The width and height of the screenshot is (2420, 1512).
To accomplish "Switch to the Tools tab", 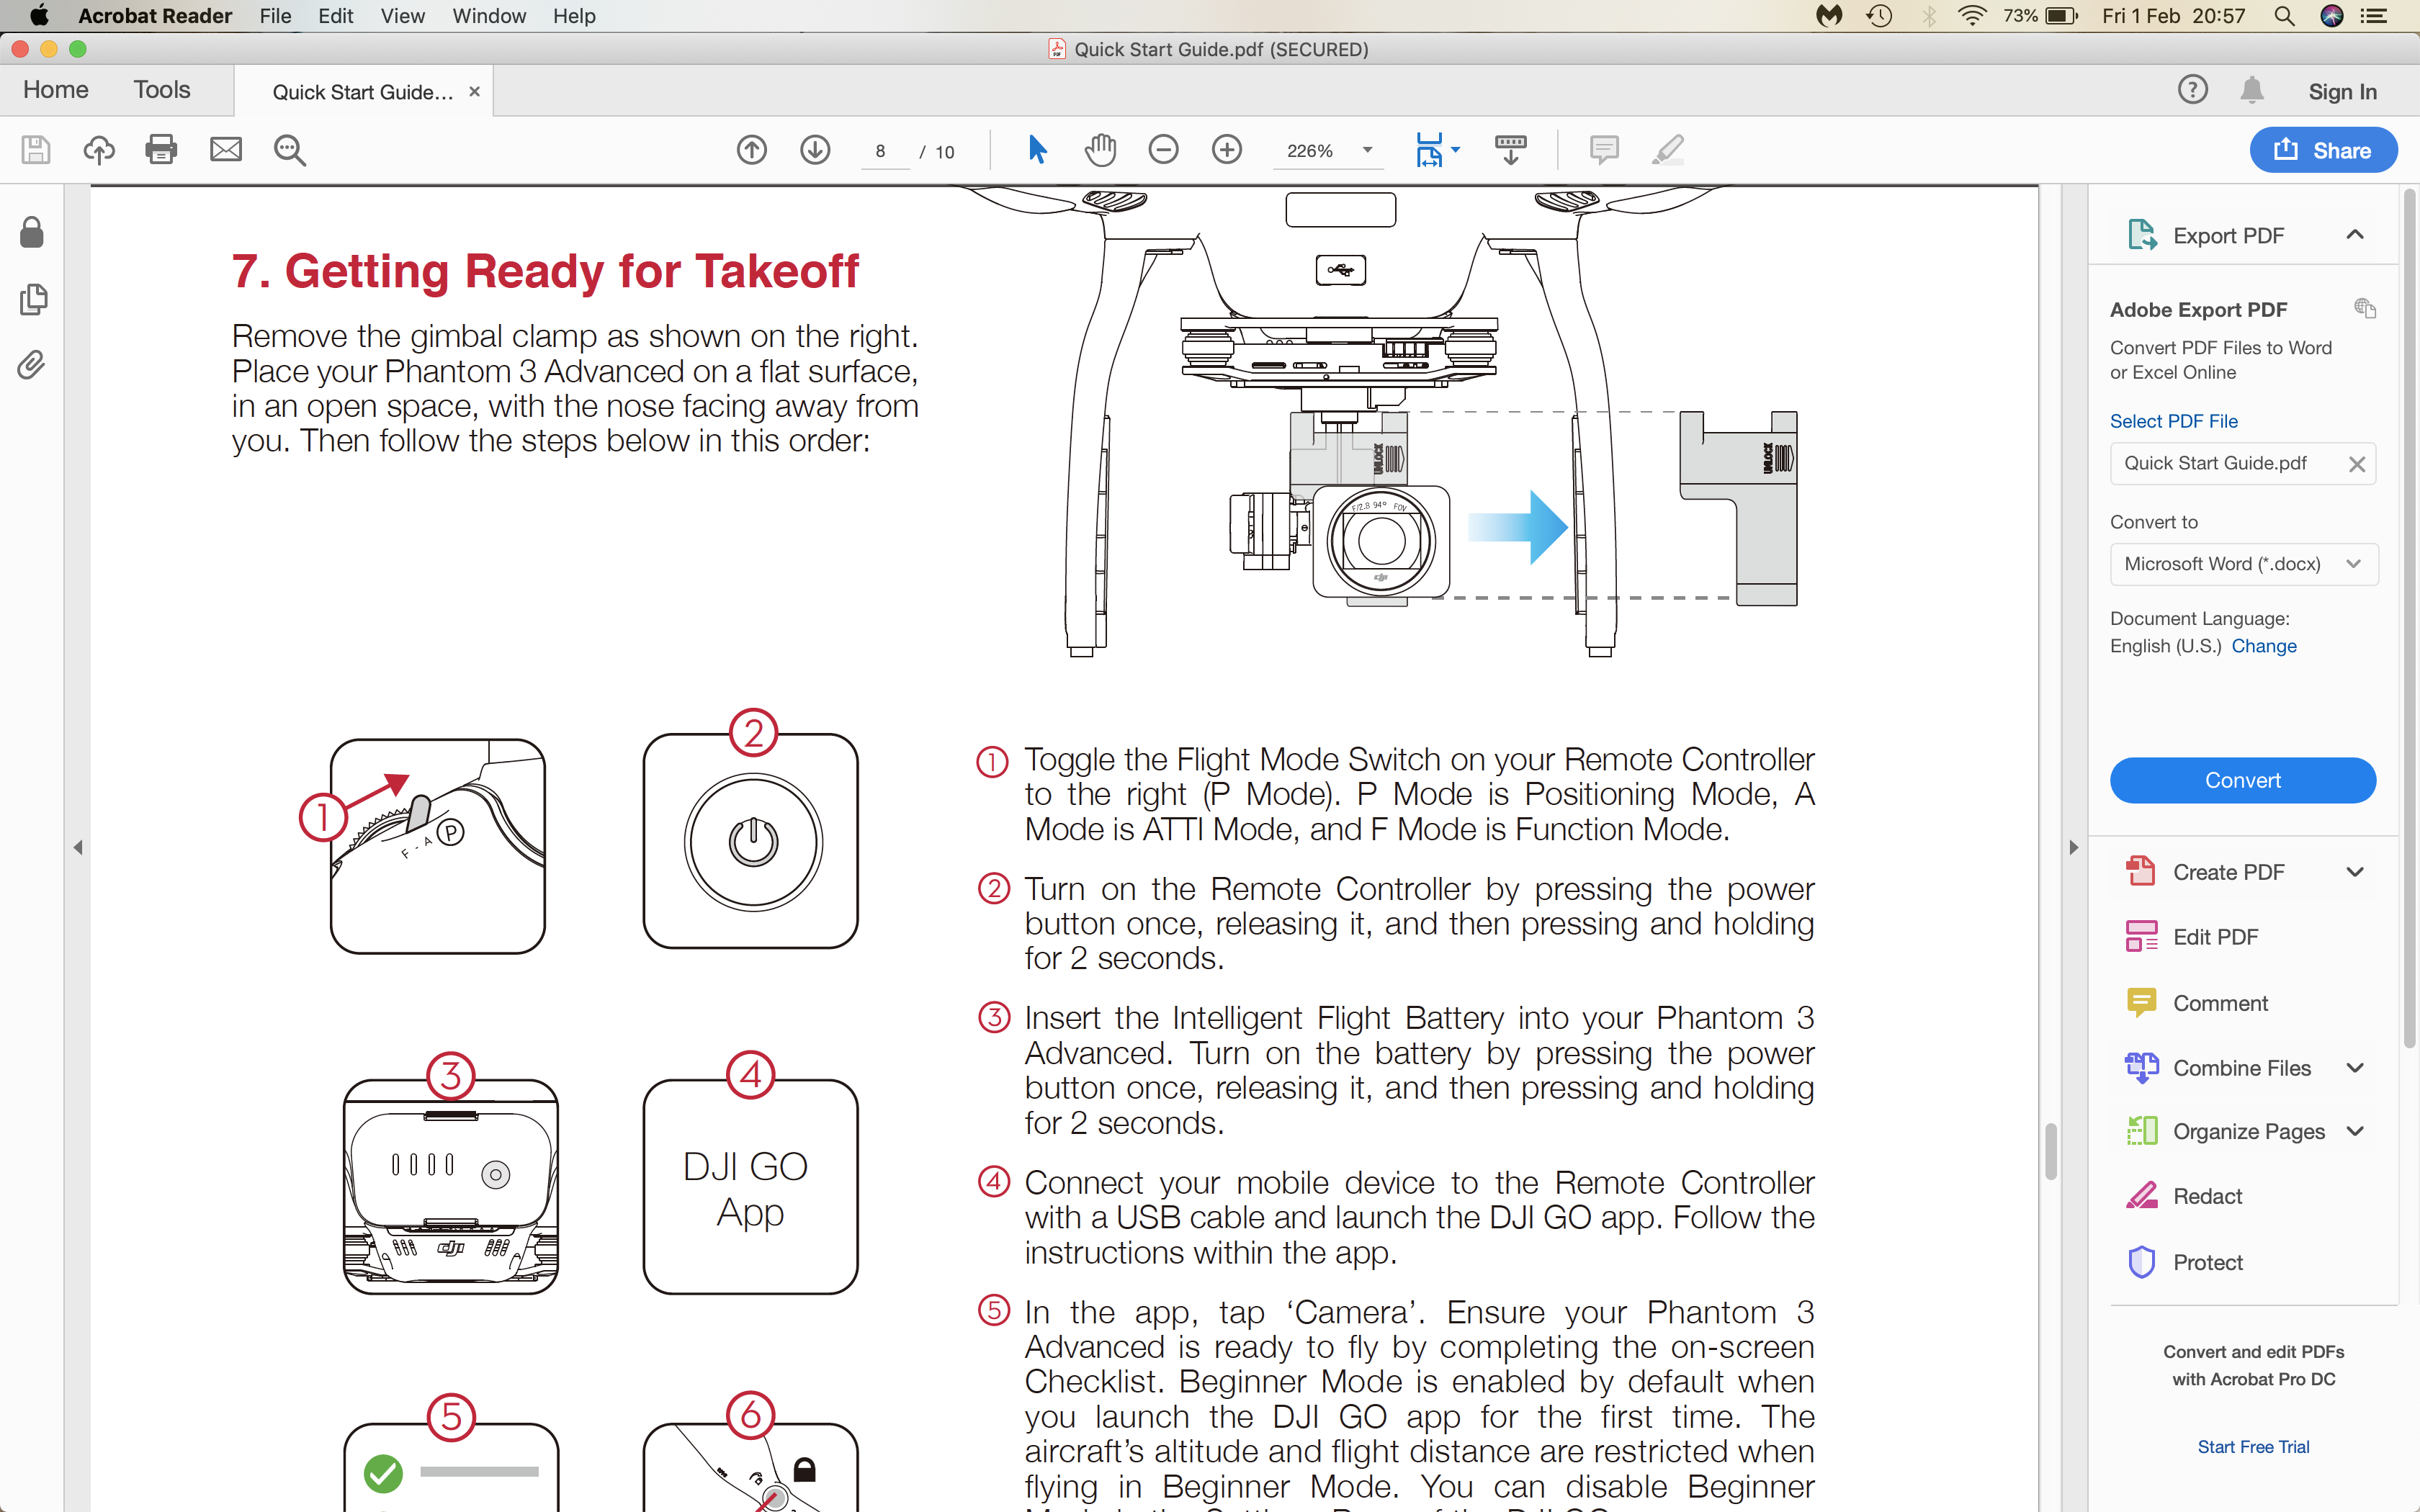I will pos(162,90).
